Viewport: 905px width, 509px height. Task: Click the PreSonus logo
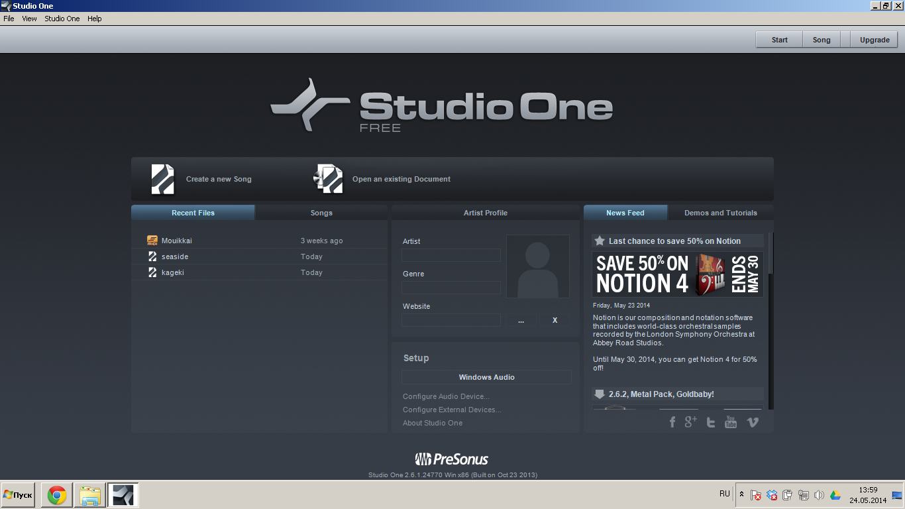452,459
